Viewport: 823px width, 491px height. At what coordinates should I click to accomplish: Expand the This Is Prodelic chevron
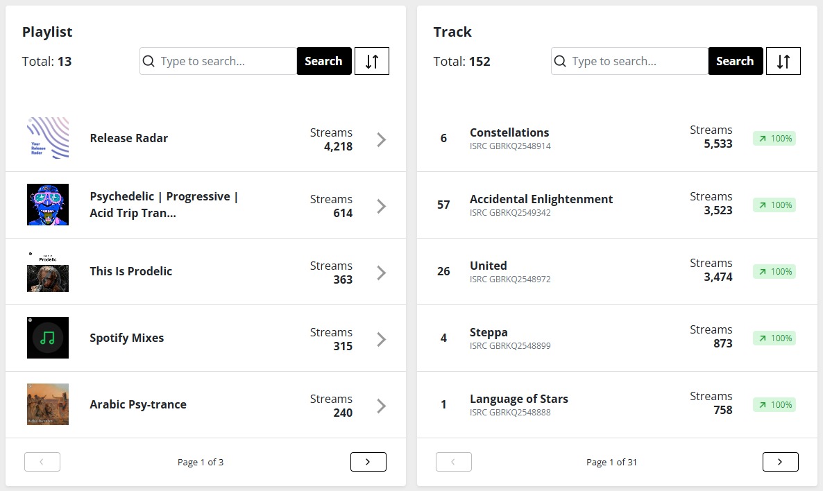pos(381,273)
